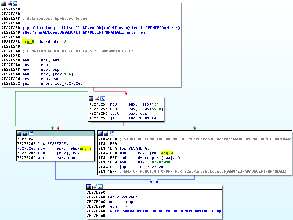Click the pencil icon on the 7E27E254 block
This screenshot has height=220, width=293.
(x=97, y=99)
